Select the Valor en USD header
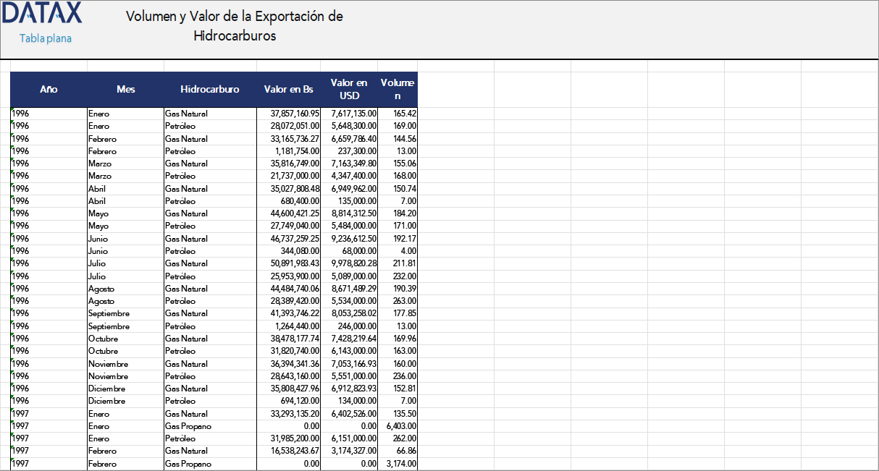This screenshot has width=879, height=471. pos(349,90)
